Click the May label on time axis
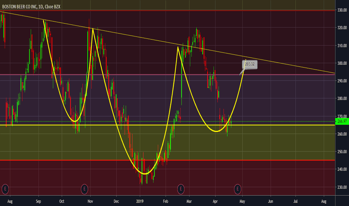This screenshot has height=206, width=349. click(242, 202)
